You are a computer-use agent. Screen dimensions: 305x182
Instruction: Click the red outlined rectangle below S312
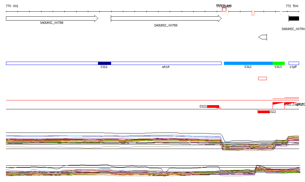262,78
